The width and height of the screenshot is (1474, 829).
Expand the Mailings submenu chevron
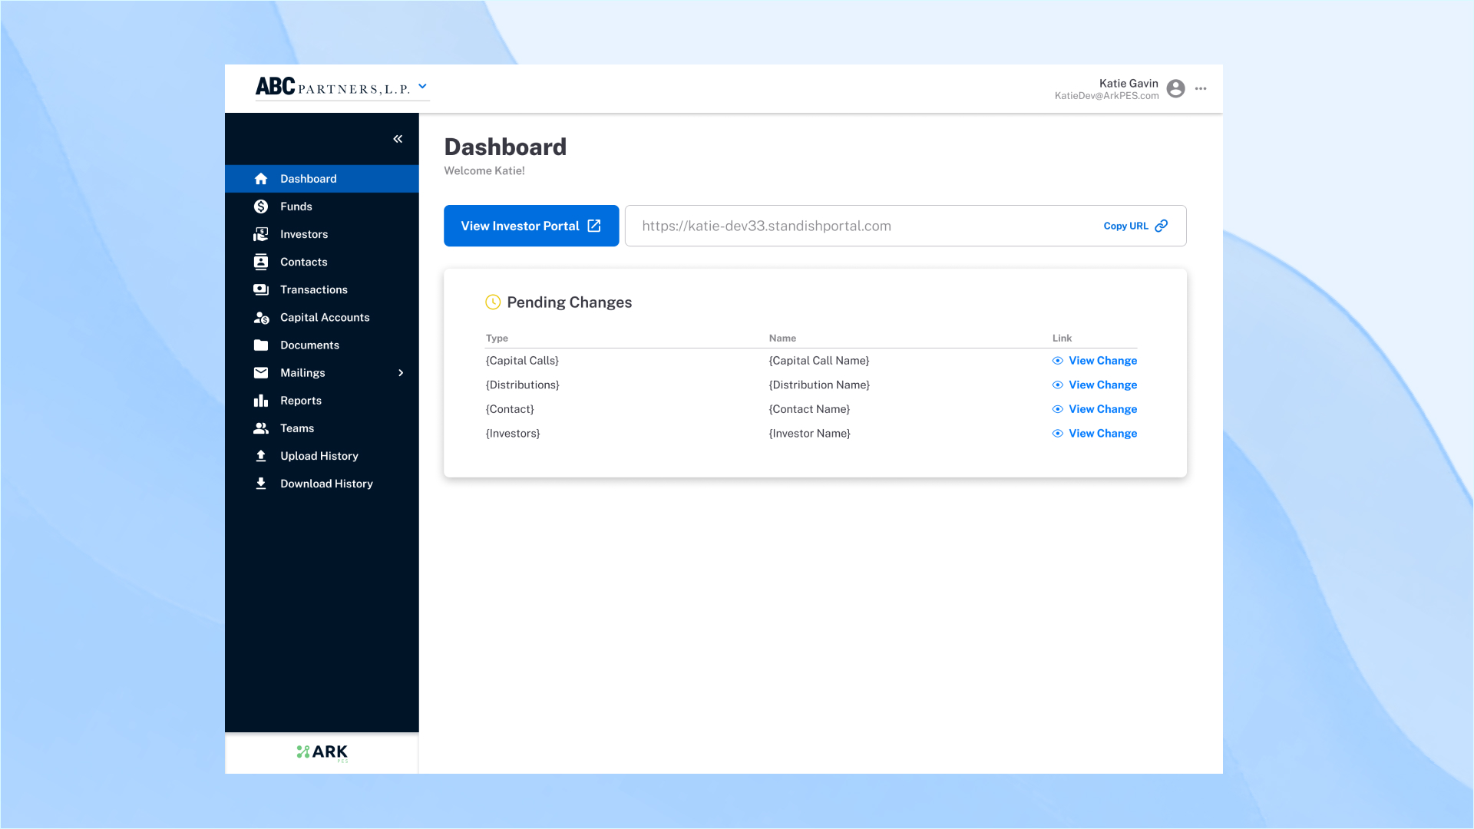pos(401,373)
